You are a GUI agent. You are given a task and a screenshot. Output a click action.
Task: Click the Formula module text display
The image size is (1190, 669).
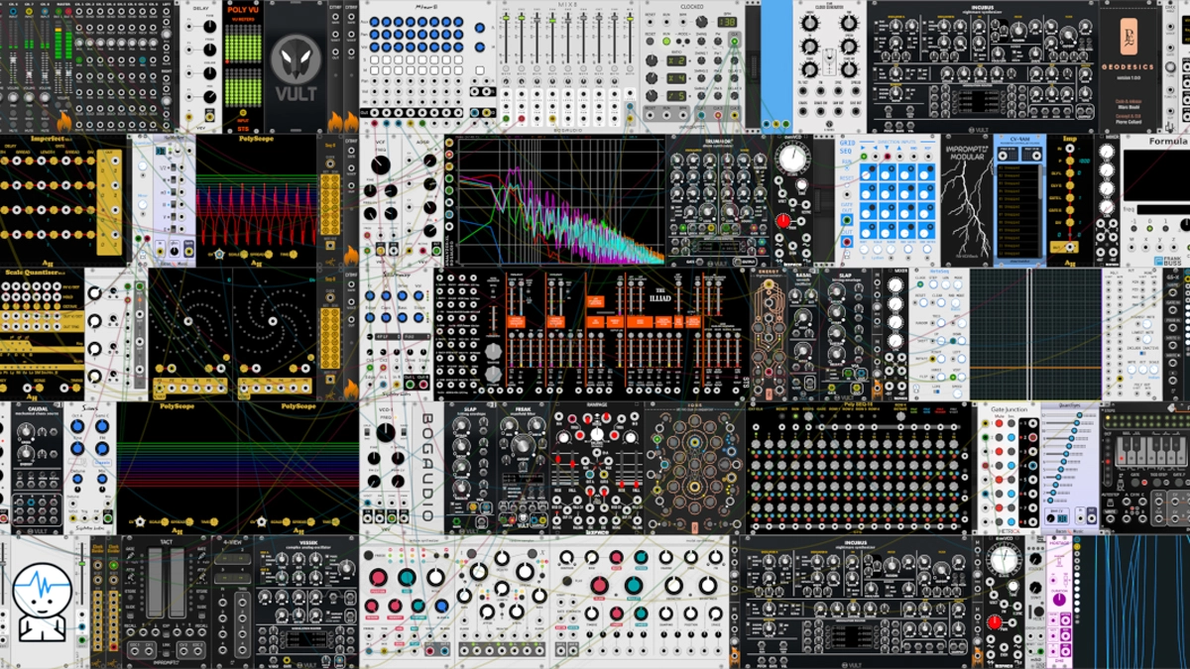pyautogui.click(x=1155, y=176)
